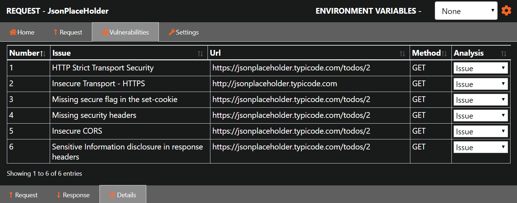Open Analysis dropdown for Insecure Transport row
Screen dimensions: 517x203
(481, 84)
